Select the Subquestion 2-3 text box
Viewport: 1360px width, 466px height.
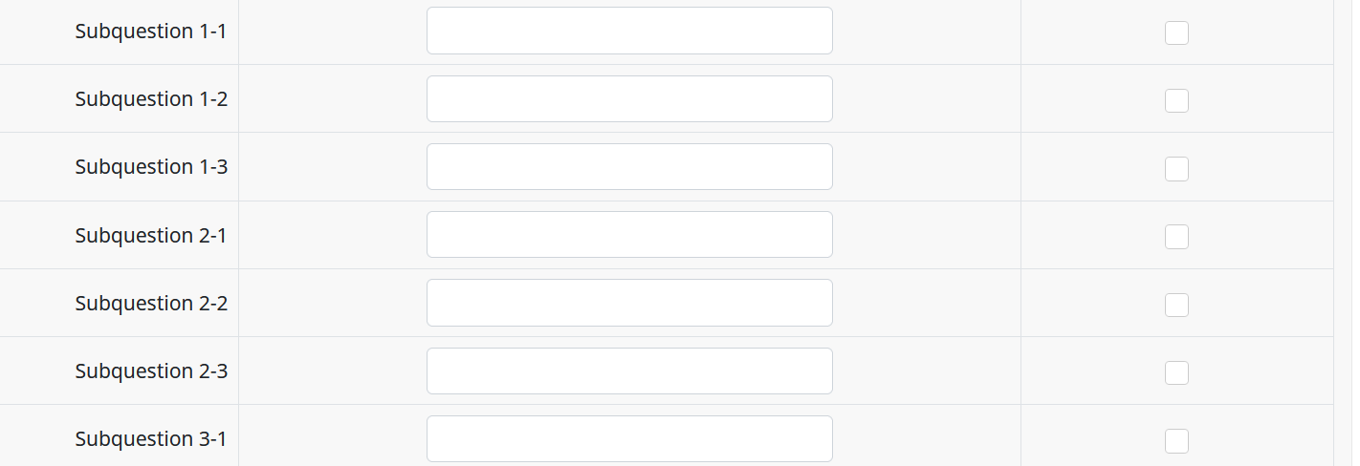coord(629,371)
